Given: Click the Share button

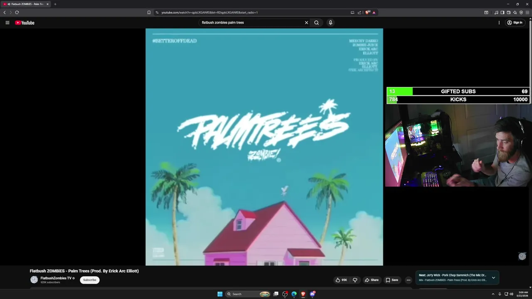Looking at the screenshot, I should (x=372, y=280).
